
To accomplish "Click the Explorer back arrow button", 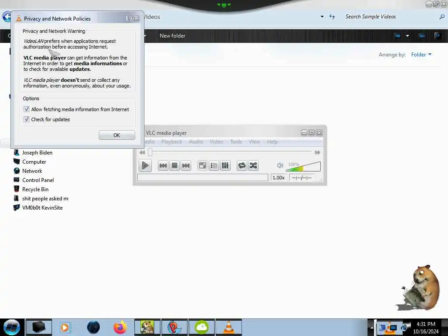I will coord(7,17).
